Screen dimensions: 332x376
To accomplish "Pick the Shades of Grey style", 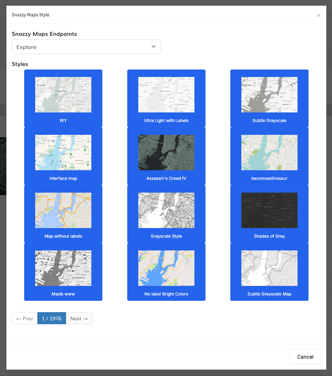I will [269, 210].
